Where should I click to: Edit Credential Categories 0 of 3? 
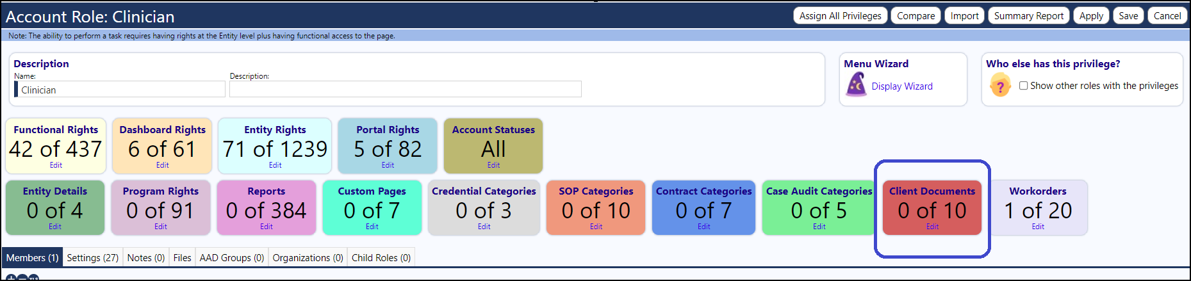coord(484,227)
